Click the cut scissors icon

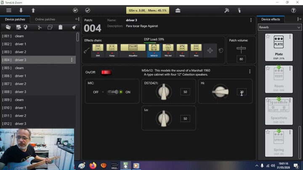point(40,27)
